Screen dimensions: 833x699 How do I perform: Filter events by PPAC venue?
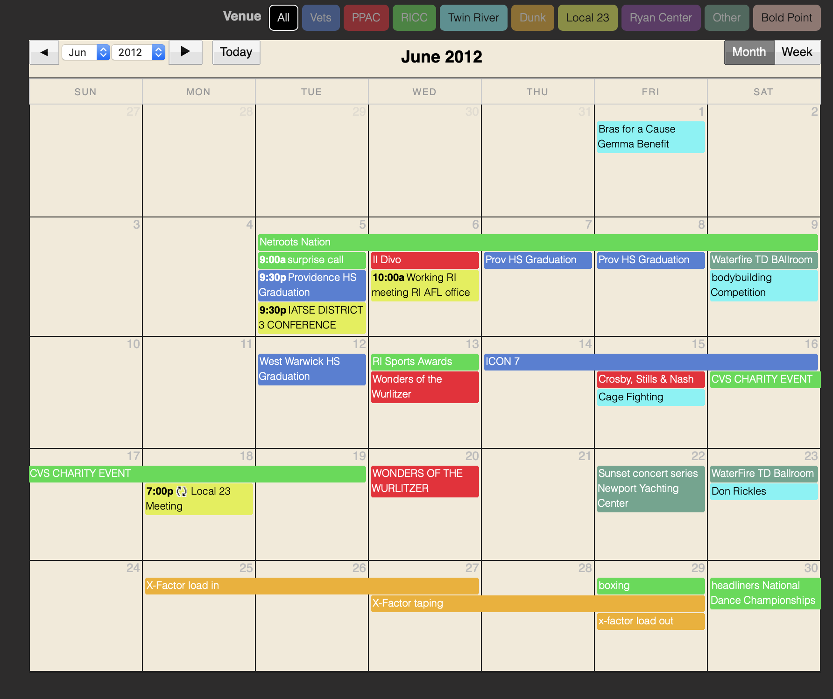[x=366, y=18]
